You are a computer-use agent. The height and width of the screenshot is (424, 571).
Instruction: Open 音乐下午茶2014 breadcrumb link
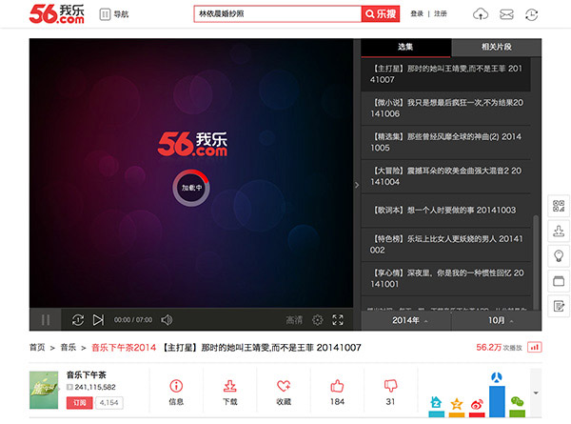[124, 348]
